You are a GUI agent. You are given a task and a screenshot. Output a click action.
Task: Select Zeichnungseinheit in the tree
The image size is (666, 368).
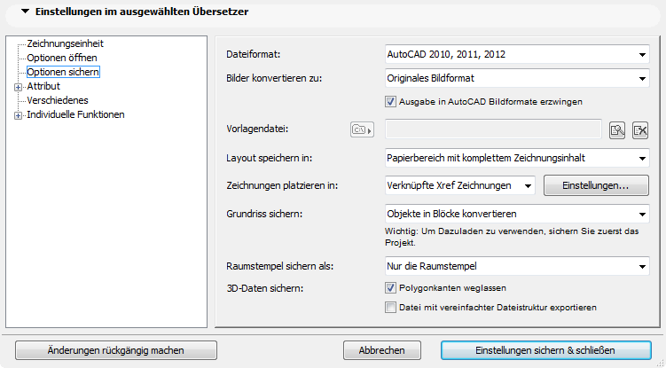click(65, 43)
